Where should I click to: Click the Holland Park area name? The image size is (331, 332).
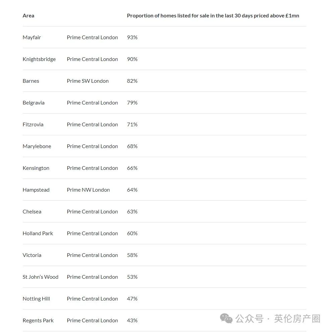click(38, 233)
